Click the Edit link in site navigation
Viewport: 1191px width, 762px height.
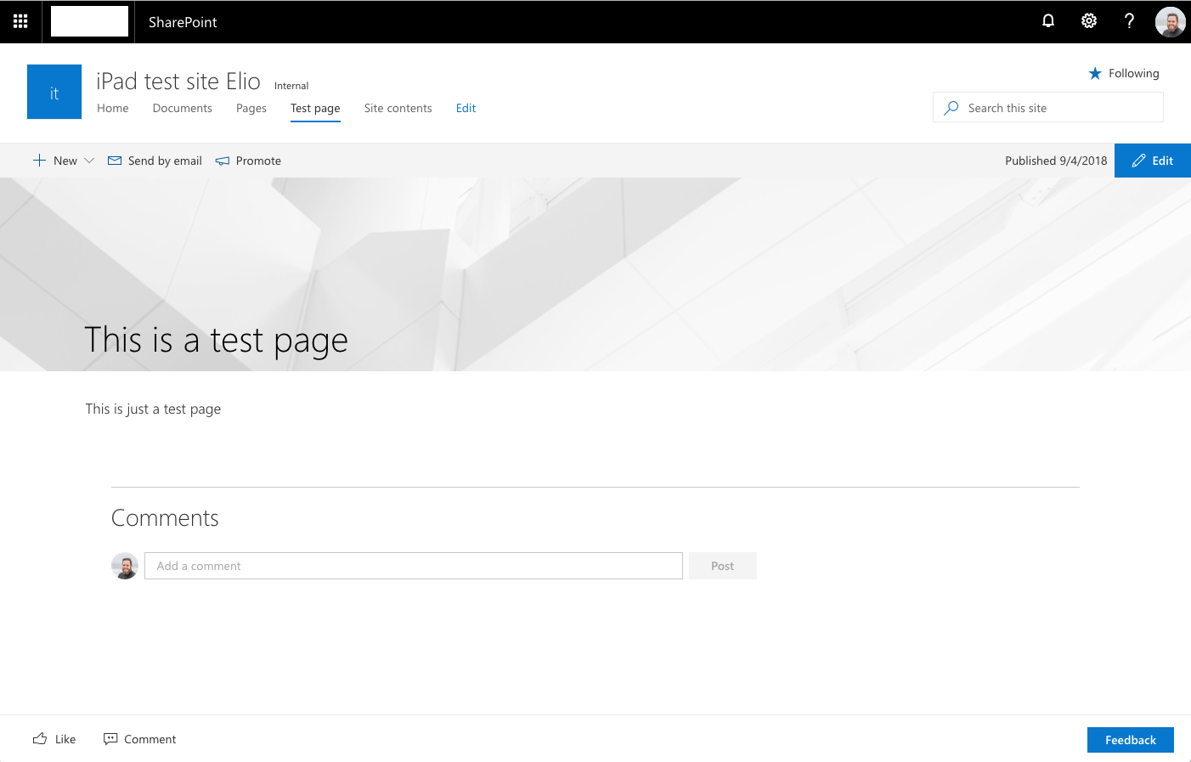[x=466, y=108]
